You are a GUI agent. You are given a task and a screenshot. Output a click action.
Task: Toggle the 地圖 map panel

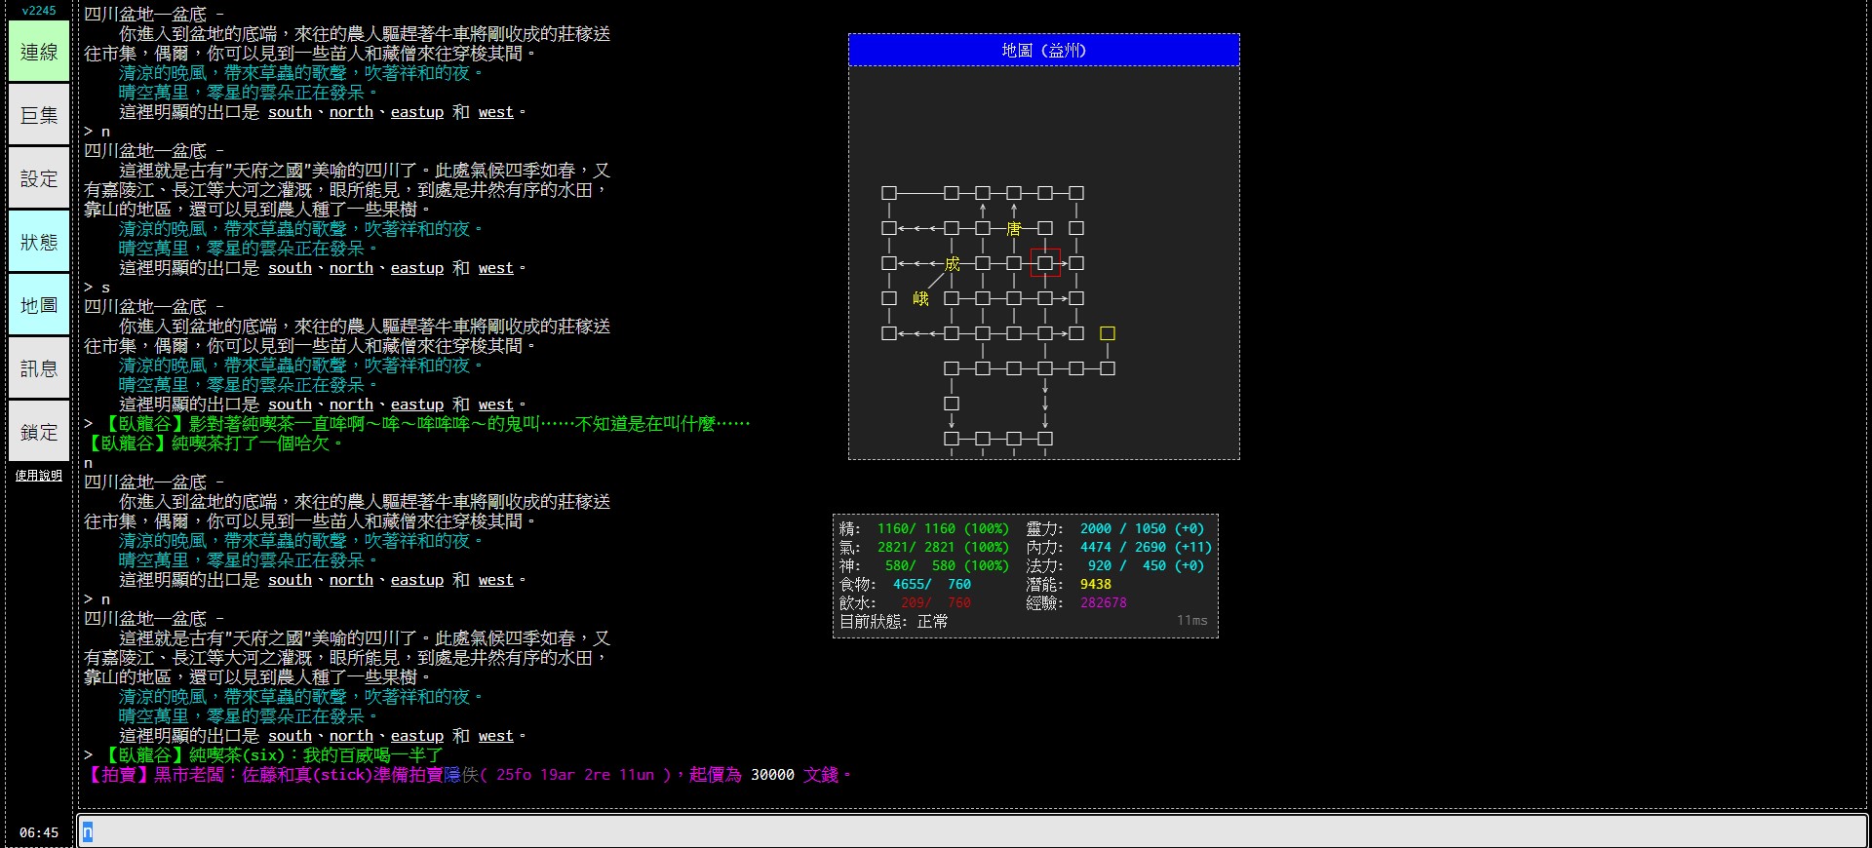click(x=39, y=305)
